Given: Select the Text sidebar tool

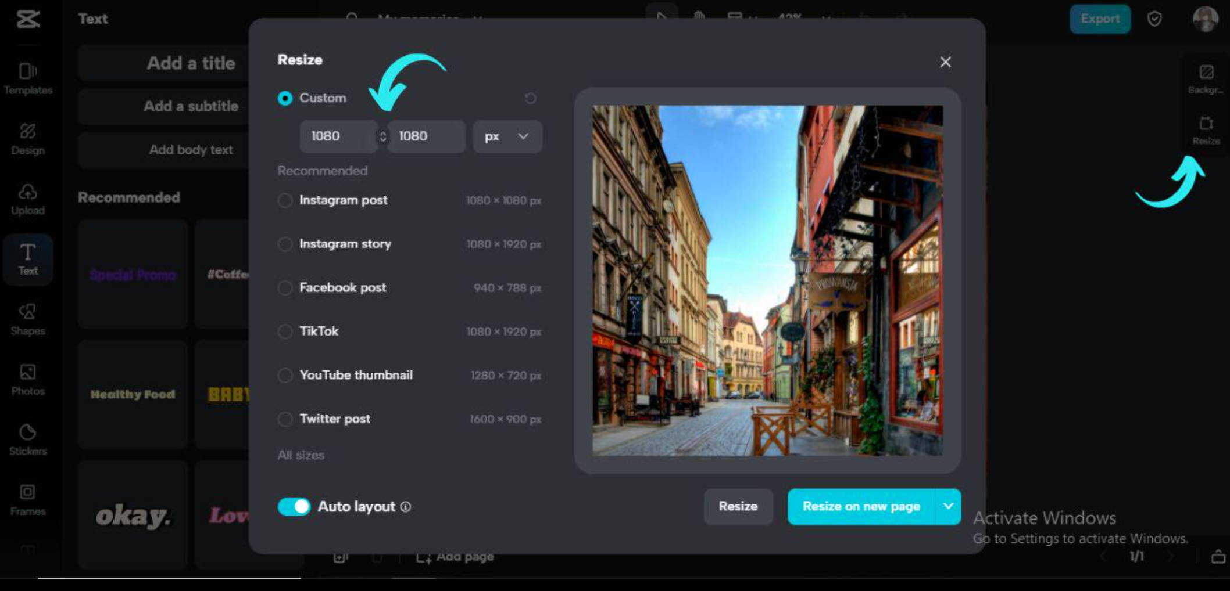Looking at the screenshot, I should [28, 259].
